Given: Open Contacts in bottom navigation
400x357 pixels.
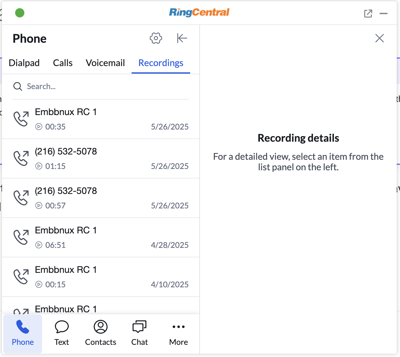Looking at the screenshot, I should pyautogui.click(x=101, y=334).
